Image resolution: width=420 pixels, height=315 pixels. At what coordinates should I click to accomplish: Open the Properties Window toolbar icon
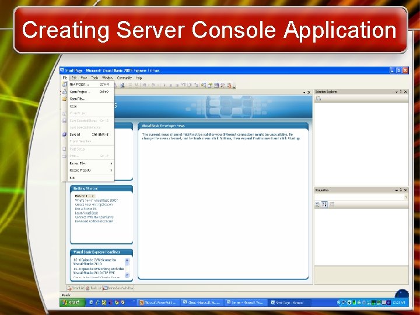(210, 85)
